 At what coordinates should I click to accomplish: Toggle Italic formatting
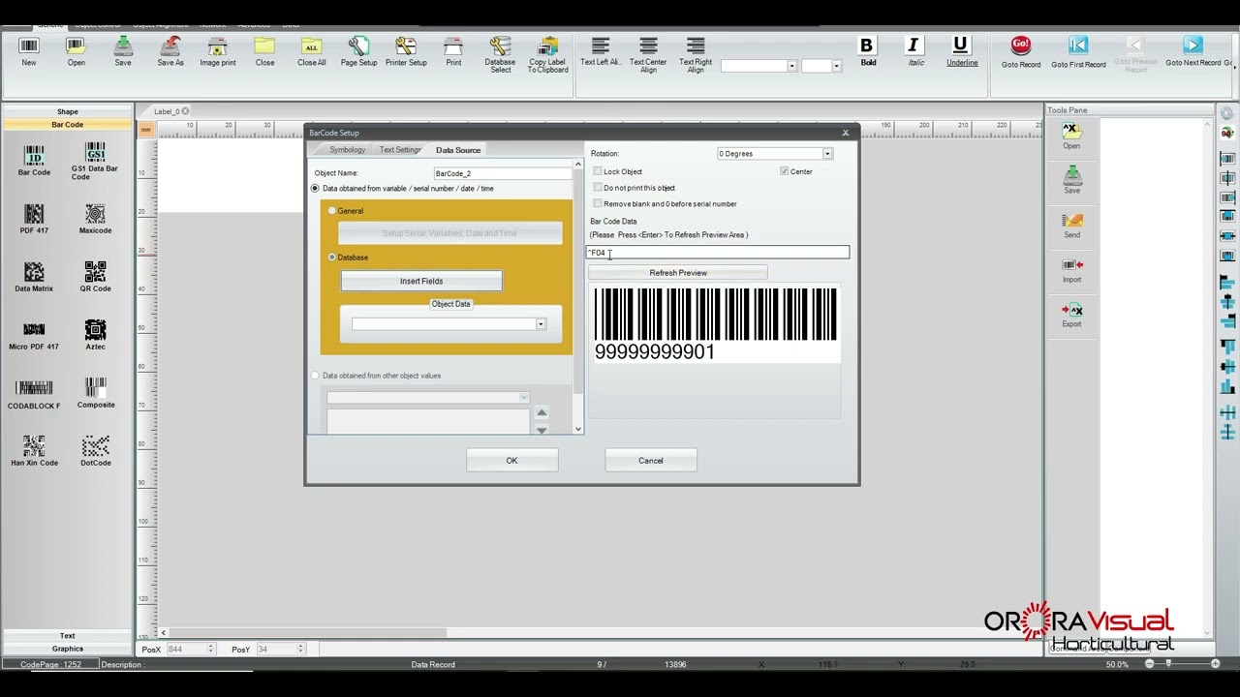click(x=914, y=51)
